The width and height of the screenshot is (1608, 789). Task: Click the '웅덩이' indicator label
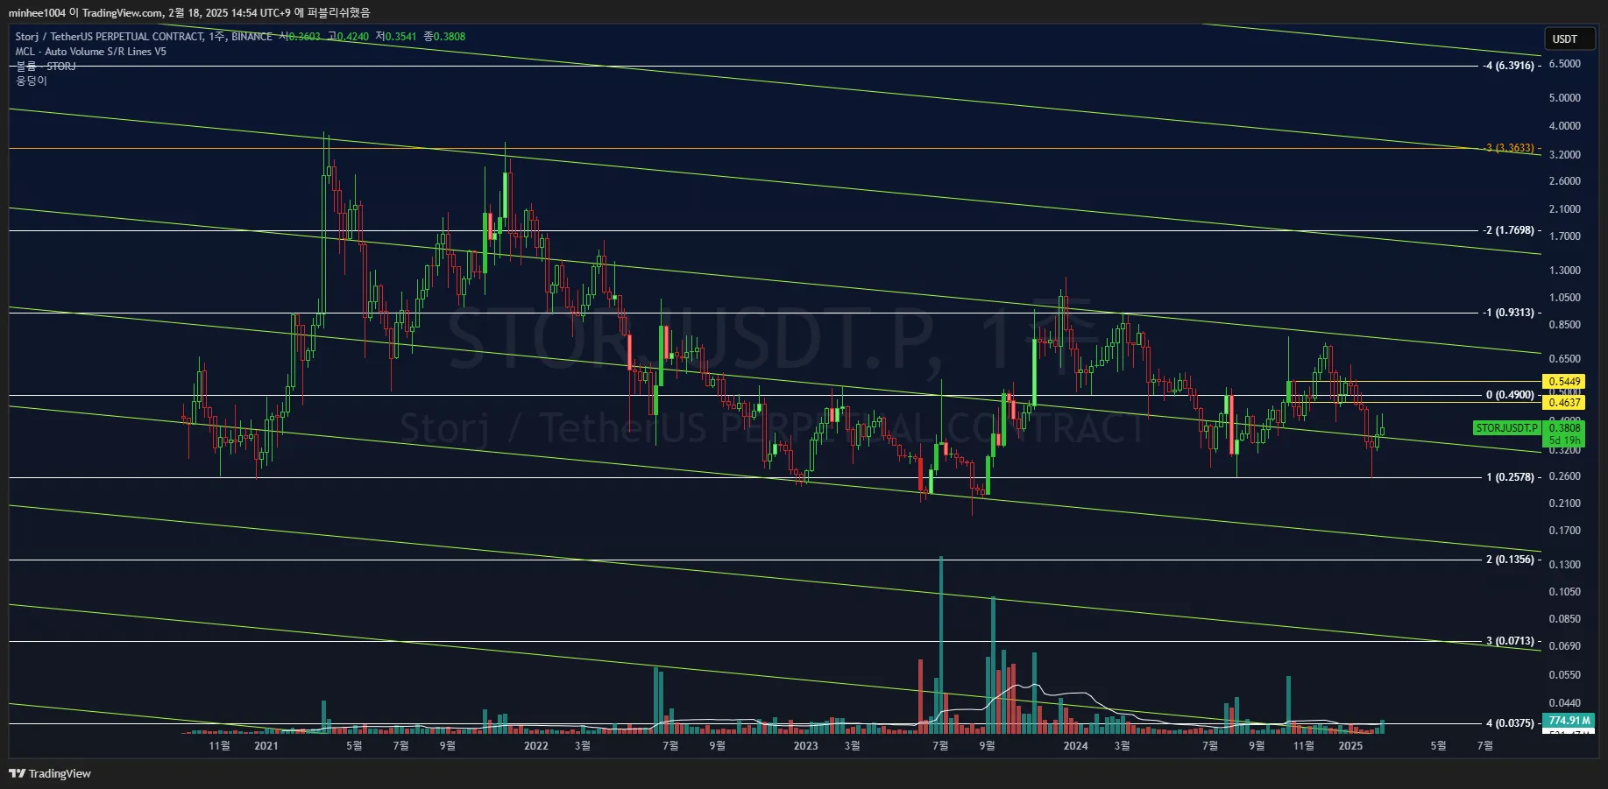click(x=32, y=81)
